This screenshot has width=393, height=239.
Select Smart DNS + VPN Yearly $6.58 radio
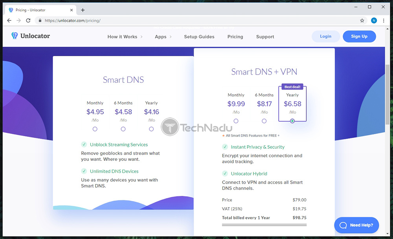pyautogui.click(x=292, y=121)
